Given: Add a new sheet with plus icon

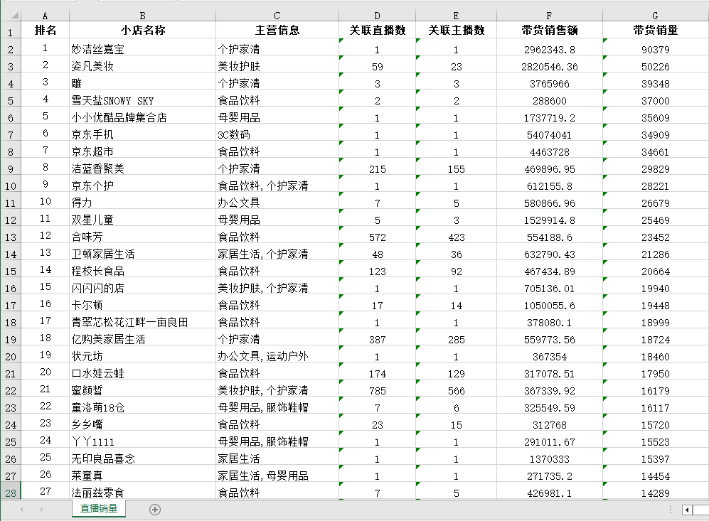Looking at the screenshot, I should tap(154, 510).
